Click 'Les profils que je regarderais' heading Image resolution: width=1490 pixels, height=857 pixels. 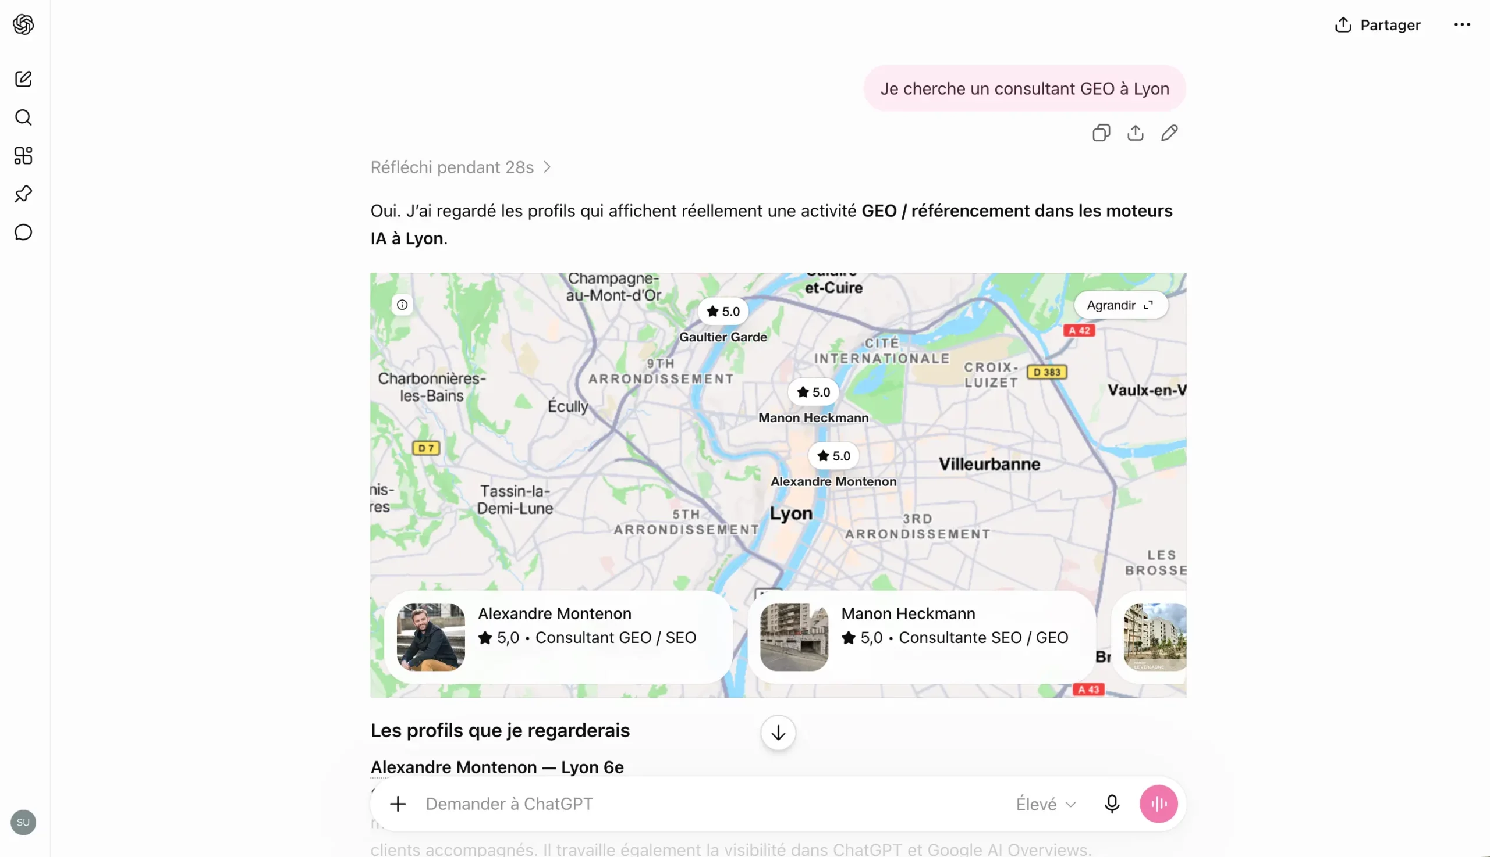(499, 730)
